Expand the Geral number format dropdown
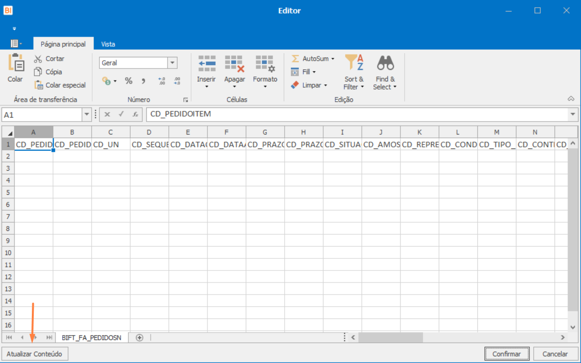This screenshot has width=581, height=363. pos(172,63)
